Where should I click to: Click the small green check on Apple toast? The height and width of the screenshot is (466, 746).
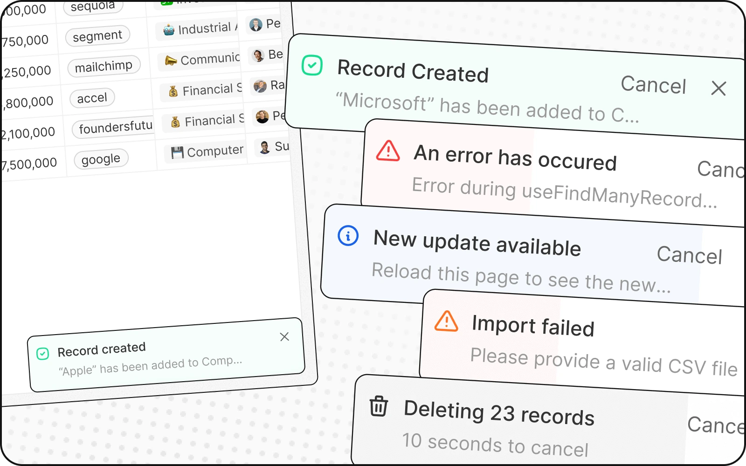(42, 354)
